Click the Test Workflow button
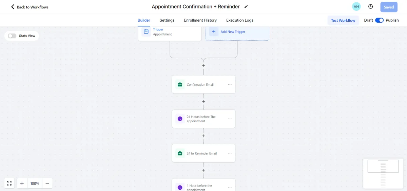 (343, 20)
